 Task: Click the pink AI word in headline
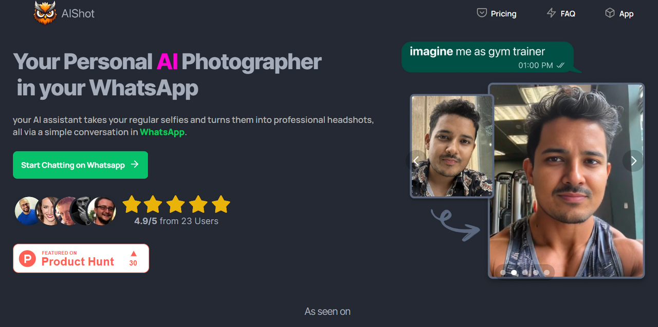tap(167, 62)
